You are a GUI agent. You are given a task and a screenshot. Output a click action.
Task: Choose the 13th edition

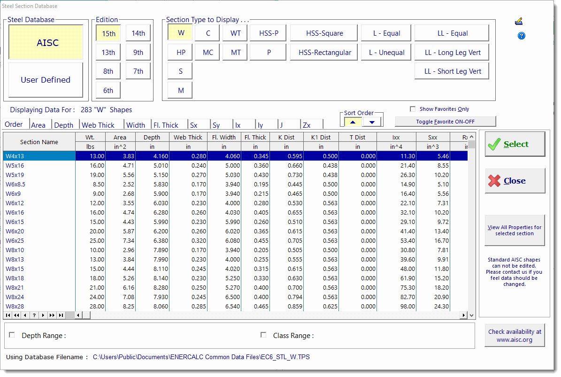108,52
